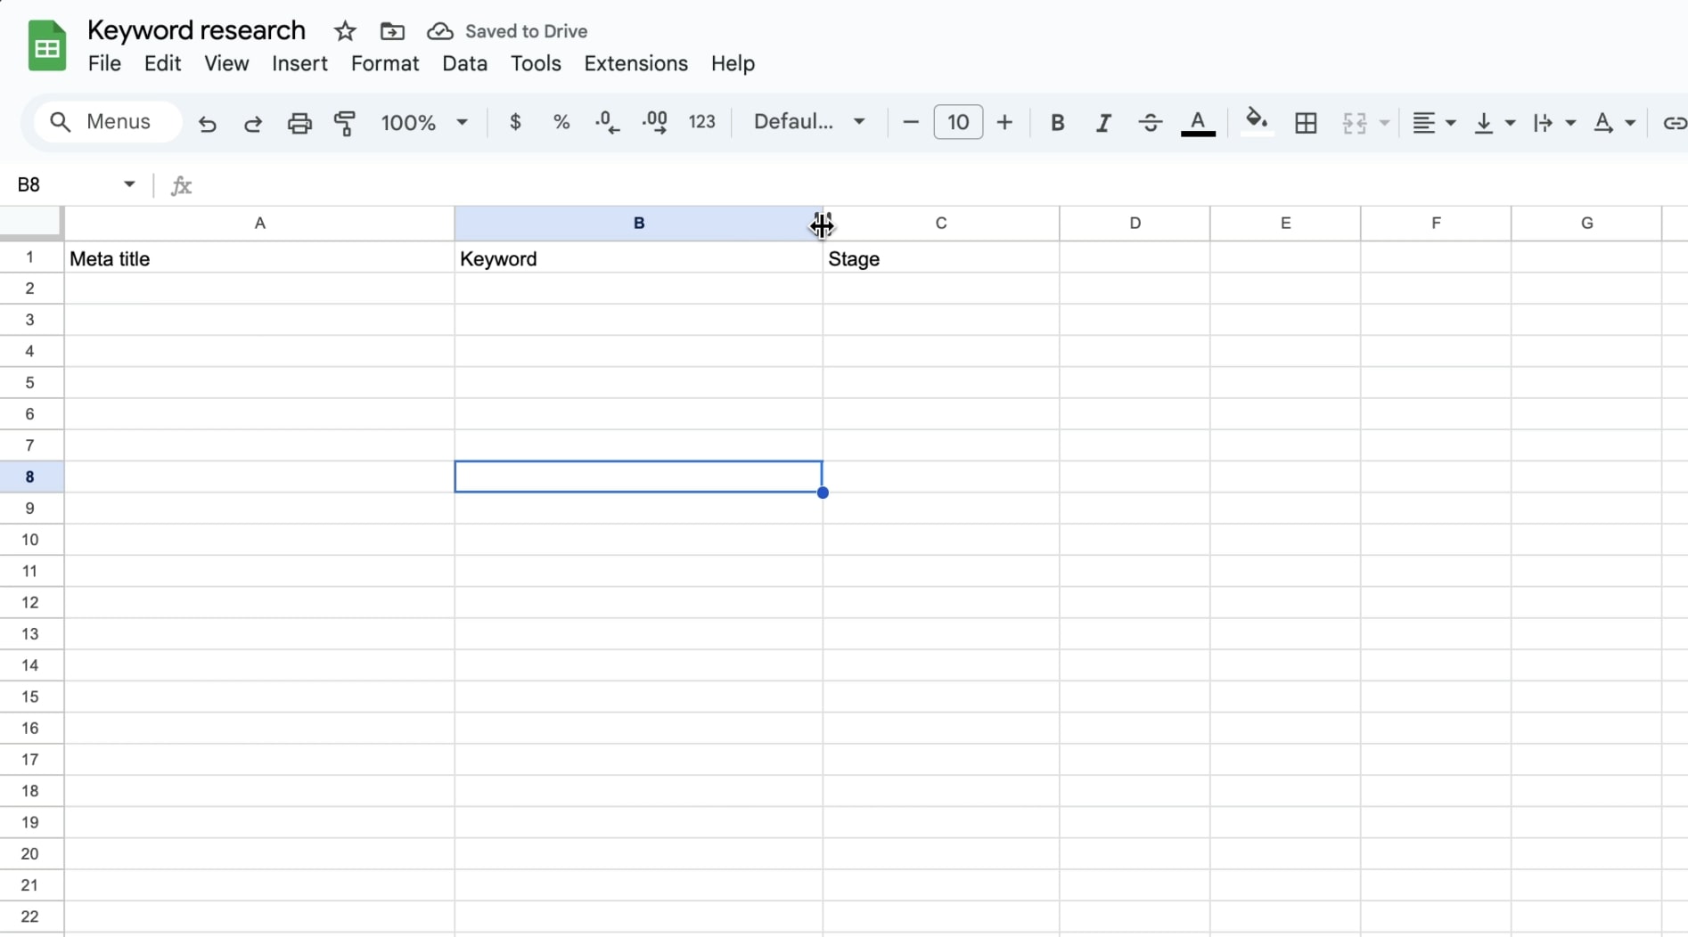Image resolution: width=1688 pixels, height=937 pixels.
Task: Open the Insert menu
Action: (300, 63)
